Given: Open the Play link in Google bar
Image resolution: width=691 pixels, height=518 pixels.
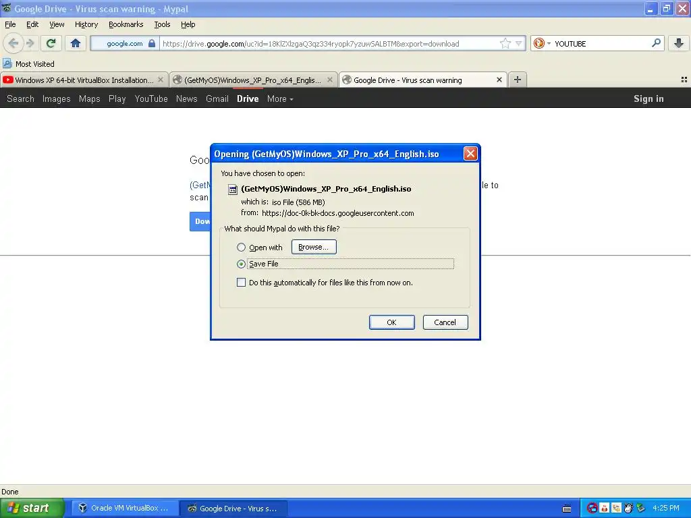Looking at the screenshot, I should click(117, 98).
